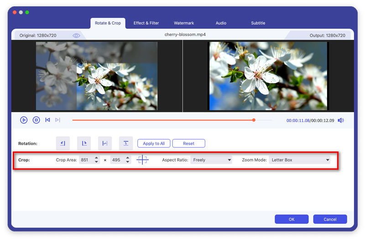Screen dimensions: 365x240
Task: Decrease crop height with down stepper
Action: tap(128, 162)
